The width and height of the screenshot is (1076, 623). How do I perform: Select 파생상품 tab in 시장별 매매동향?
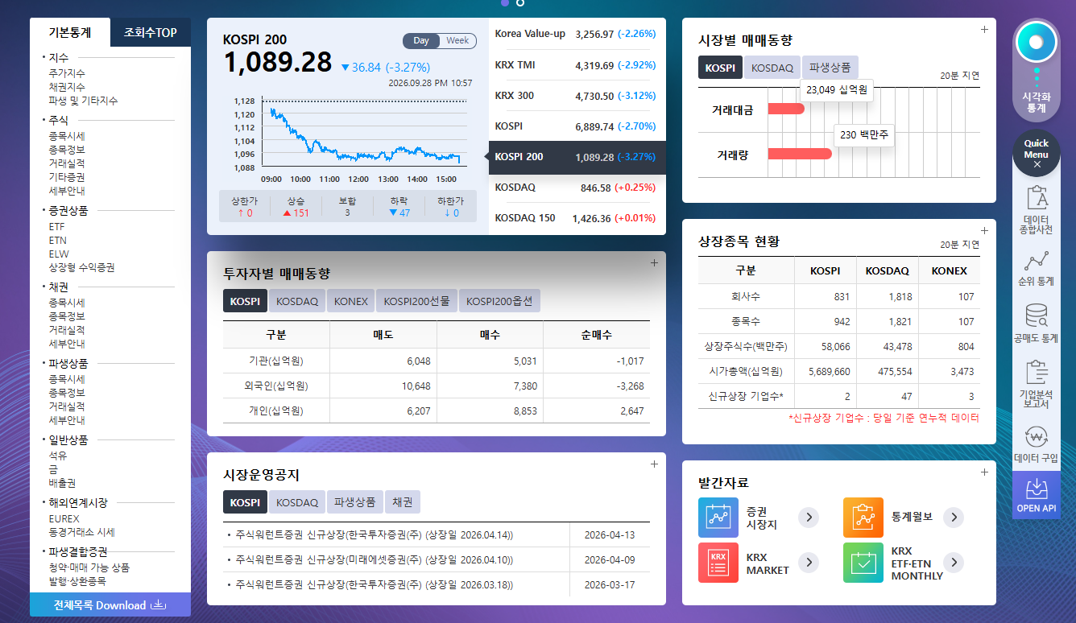tap(830, 68)
